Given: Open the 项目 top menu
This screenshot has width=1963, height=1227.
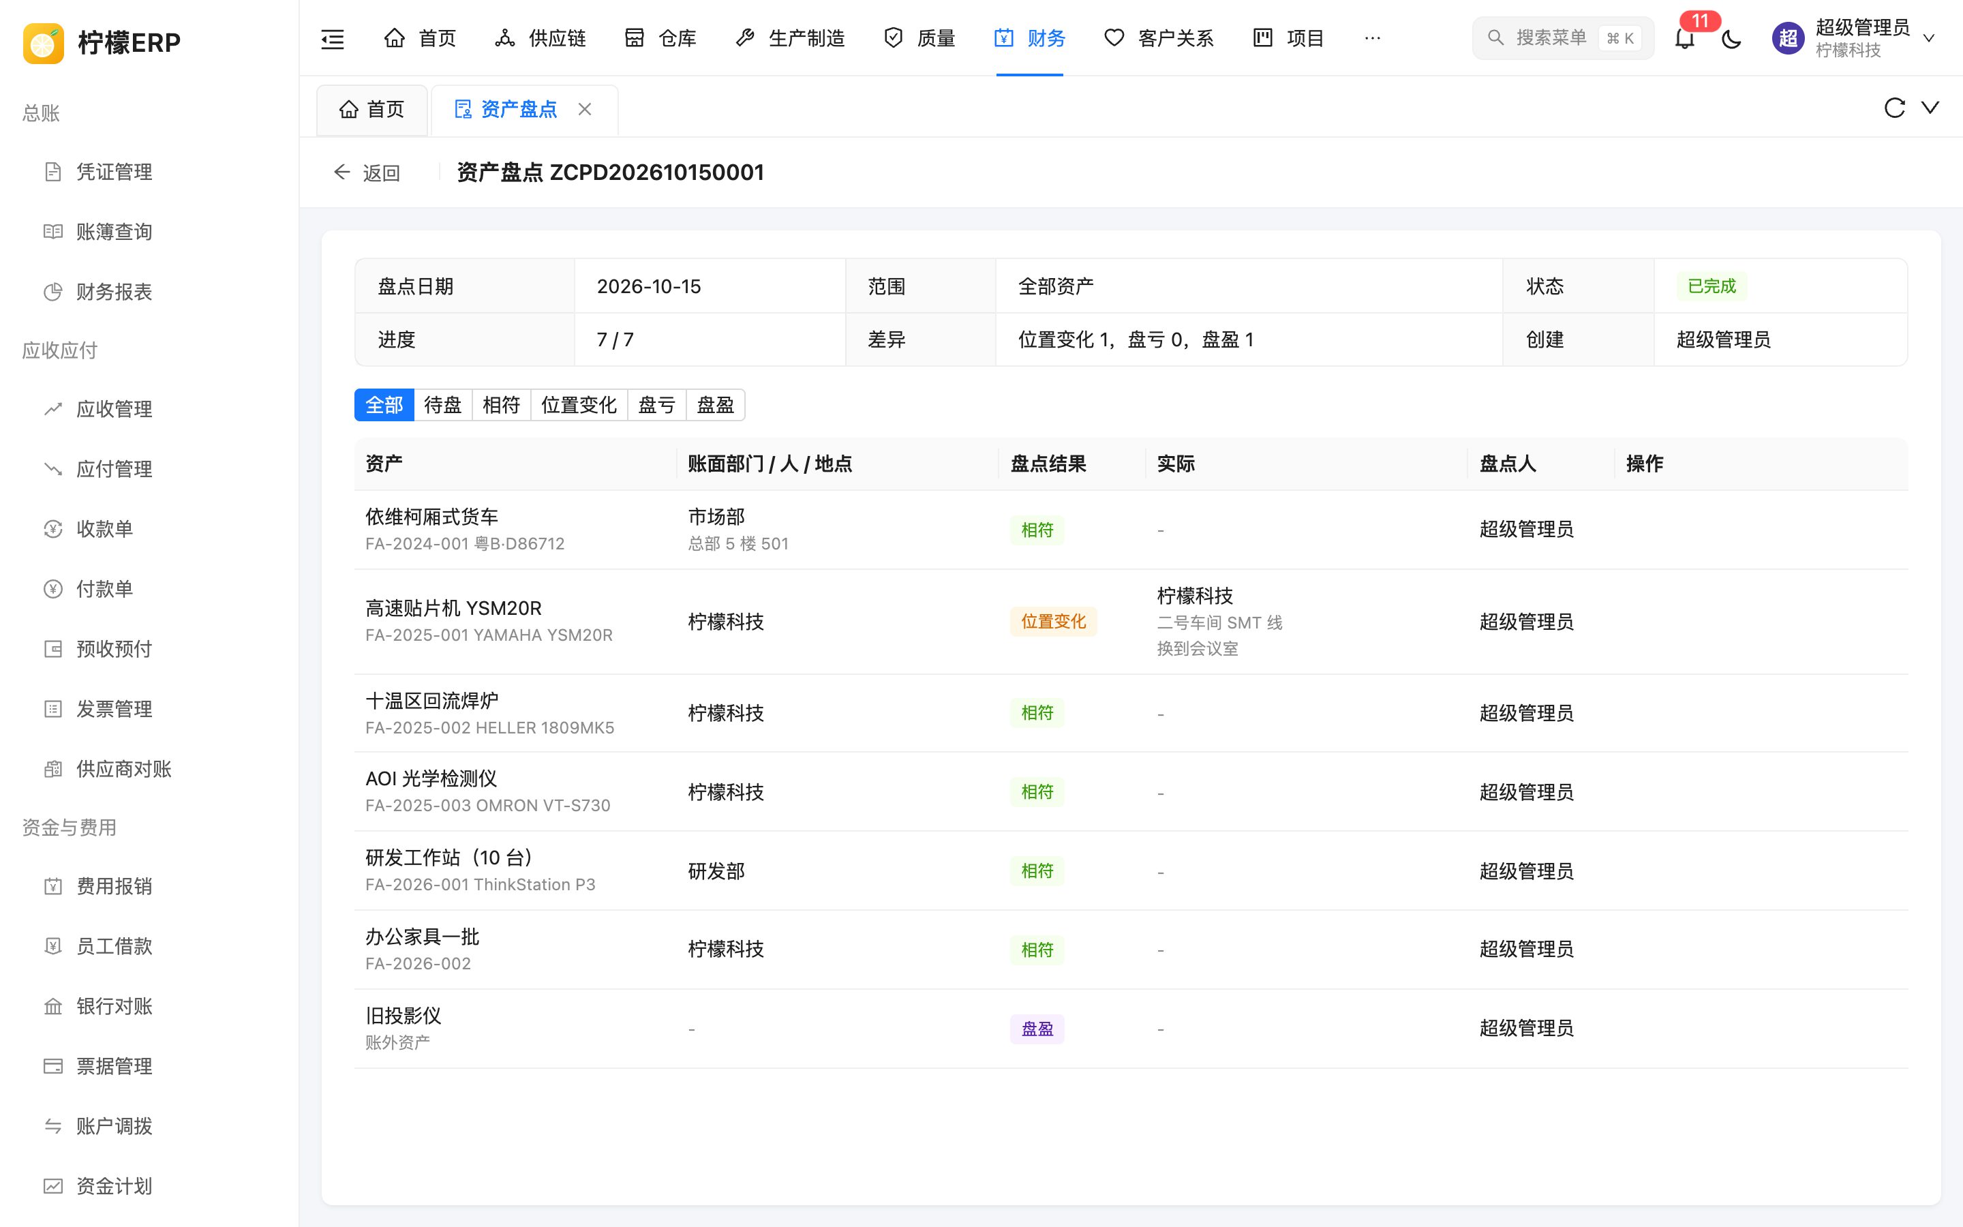Looking at the screenshot, I should pos(1289,38).
